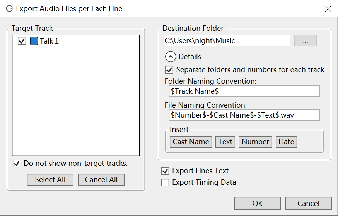Uncheck the Talk 1 track checkbox
This screenshot has height=216, width=338.
(22, 41)
